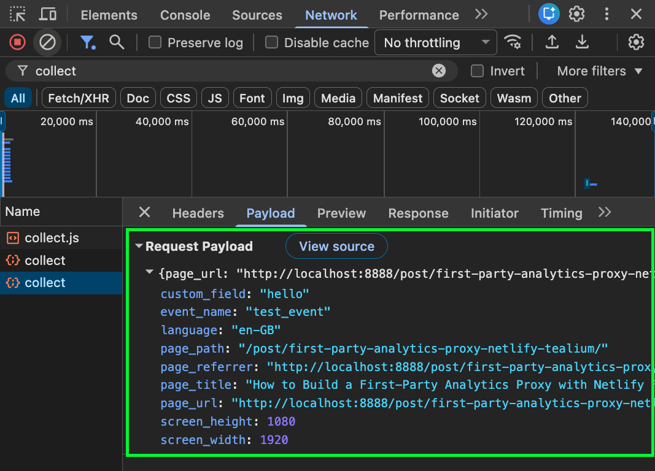This screenshot has width=655, height=471.
Task: Select the Network panel tab
Action: point(331,15)
